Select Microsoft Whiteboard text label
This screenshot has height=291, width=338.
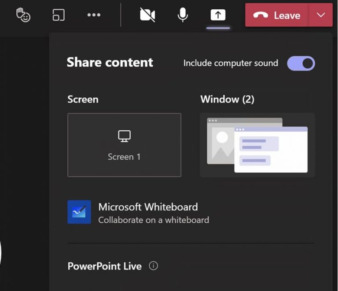148,207
